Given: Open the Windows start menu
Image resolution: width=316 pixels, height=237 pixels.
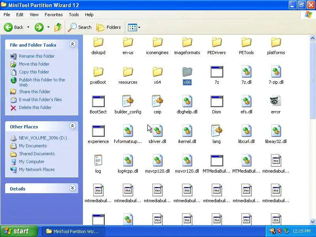Looking at the screenshot, I should [x=19, y=231].
